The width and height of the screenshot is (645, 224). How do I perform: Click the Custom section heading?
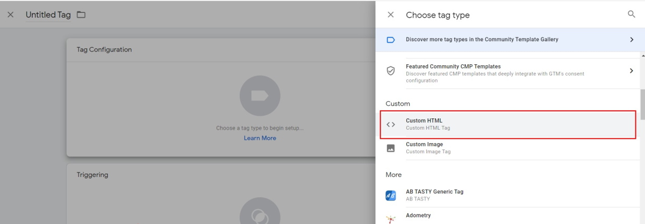pyautogui.click(x=398, y=103)
